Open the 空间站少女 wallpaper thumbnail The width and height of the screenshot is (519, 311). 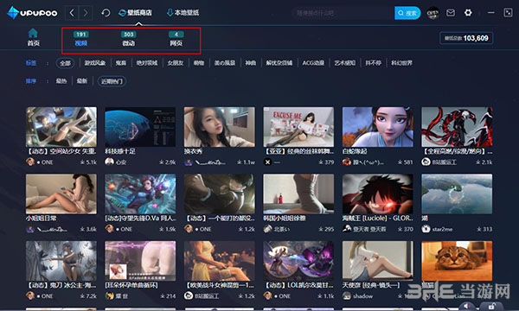[x=61, y=127]
